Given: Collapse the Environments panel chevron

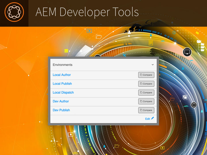Looking at the screenshot, I should pos(153,65).
